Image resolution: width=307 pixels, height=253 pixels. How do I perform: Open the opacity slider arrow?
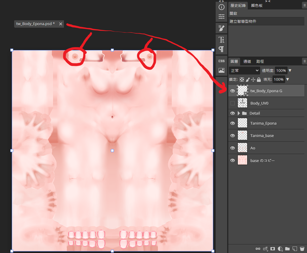290,70
